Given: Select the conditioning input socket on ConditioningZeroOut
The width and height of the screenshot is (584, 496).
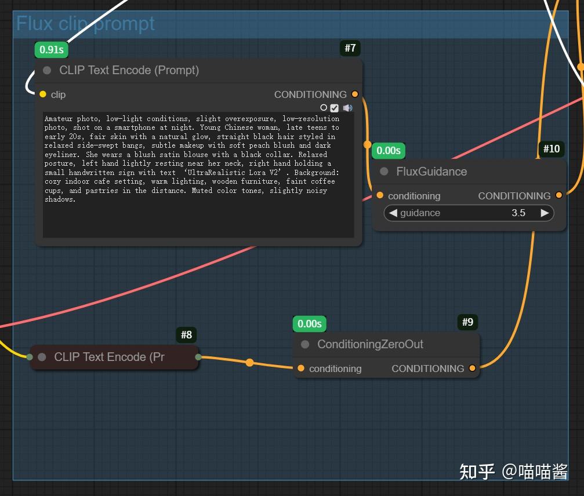Looking at the screenshot, I should click(x=300, y=368).
